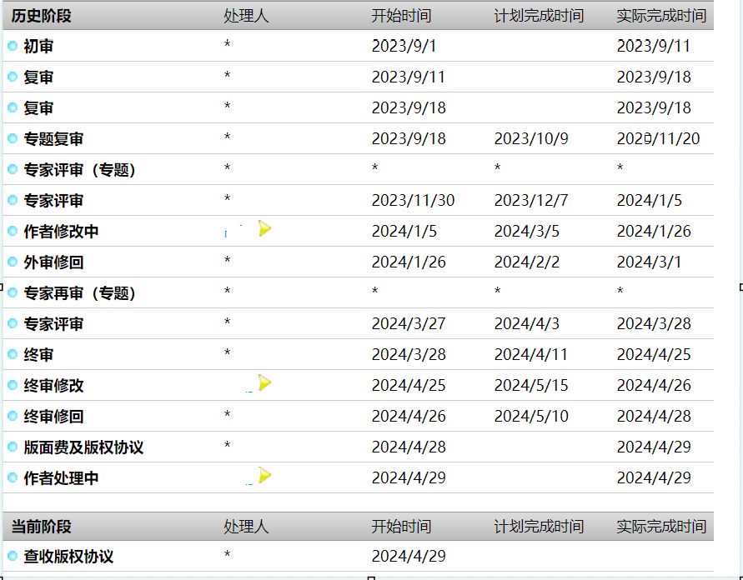Open the 终审修改 stage row label
The image size is (743, 580).
coord(53,386)
